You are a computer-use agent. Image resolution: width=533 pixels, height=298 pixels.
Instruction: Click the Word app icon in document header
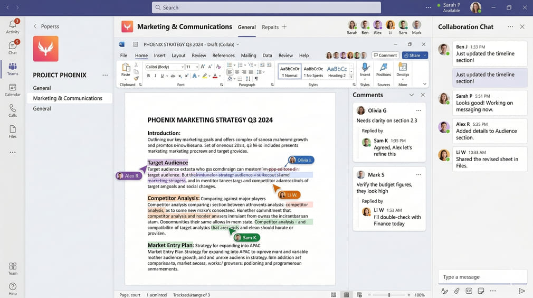(122, 44)
